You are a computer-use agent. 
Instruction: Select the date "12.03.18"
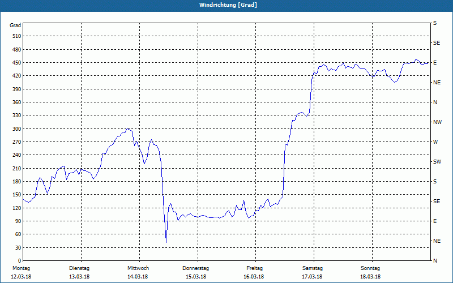[x=21, y=277]
